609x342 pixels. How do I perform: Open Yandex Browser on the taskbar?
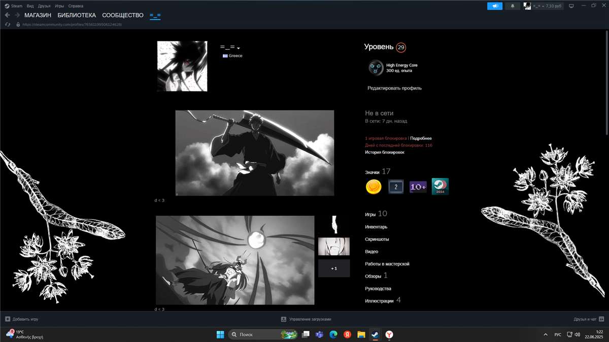pyautogui.click(x=389, y=334)
